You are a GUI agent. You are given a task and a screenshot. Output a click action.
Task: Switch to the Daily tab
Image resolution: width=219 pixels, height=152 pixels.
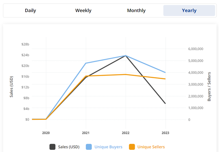[30, 11]
